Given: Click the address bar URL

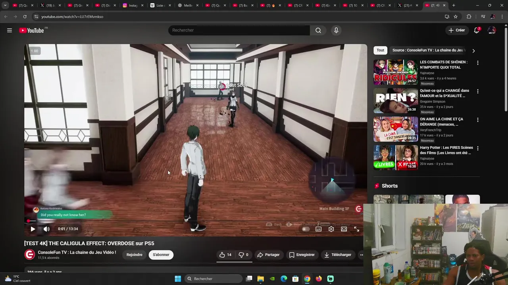Looking at the screenshot, I should pyautogui.click(x=72, y=17).
